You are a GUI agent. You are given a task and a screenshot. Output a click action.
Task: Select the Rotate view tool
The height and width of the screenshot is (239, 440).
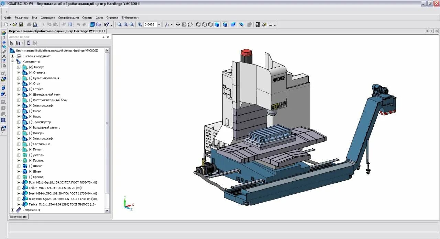190,24
